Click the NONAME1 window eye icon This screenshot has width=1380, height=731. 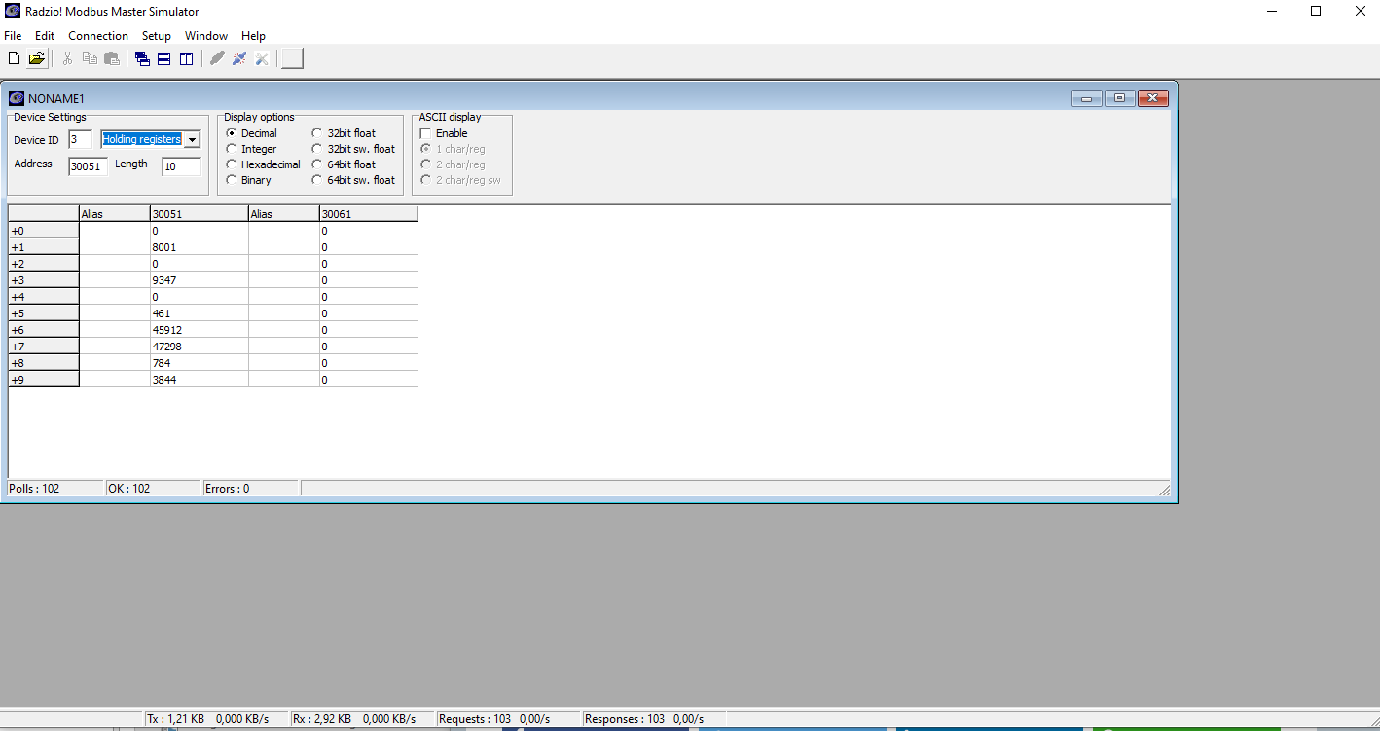[17, 98]
